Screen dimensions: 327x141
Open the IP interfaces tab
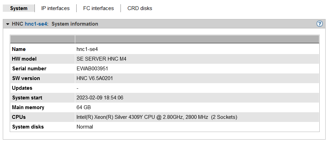tap(55, 8)
